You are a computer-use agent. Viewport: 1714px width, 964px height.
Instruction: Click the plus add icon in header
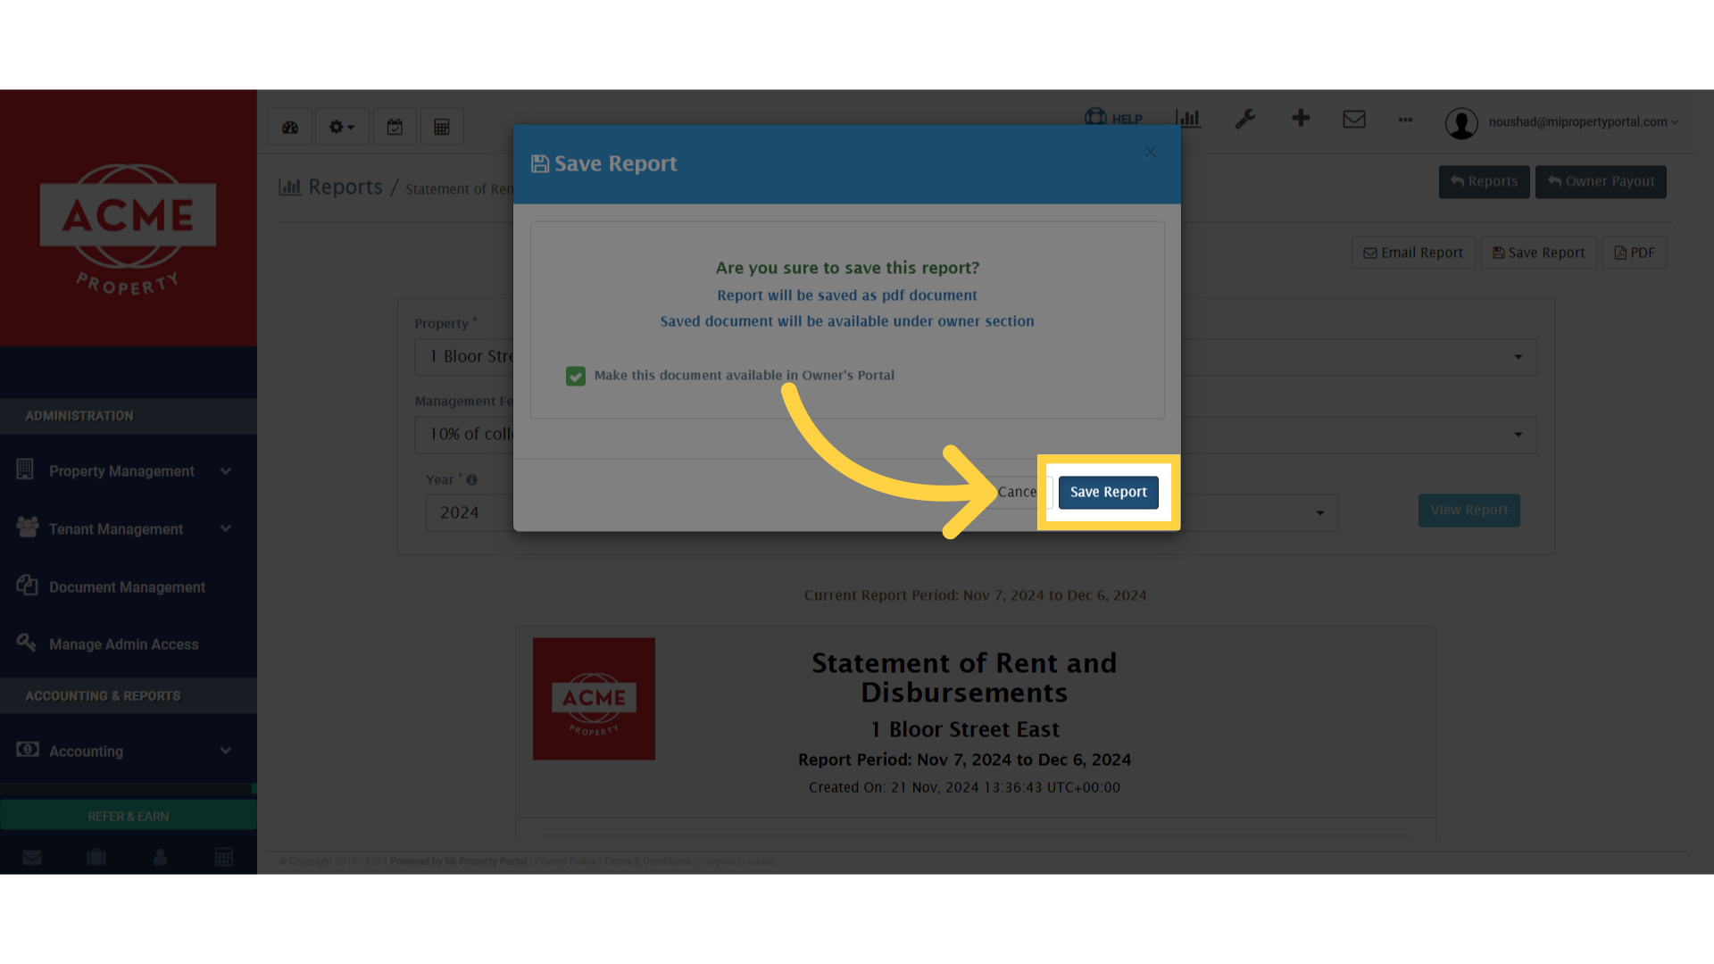[x=1301, y=118]
